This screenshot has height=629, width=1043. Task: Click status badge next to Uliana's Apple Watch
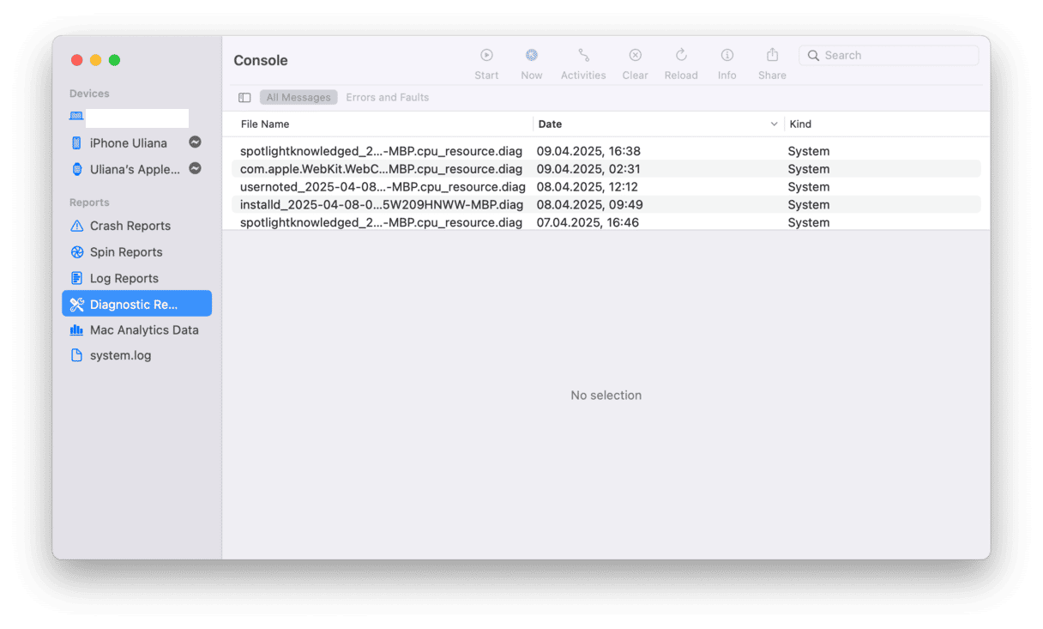coord(196,168)
